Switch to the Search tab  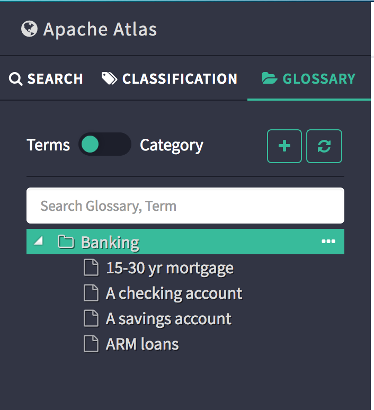coord(47,79)
